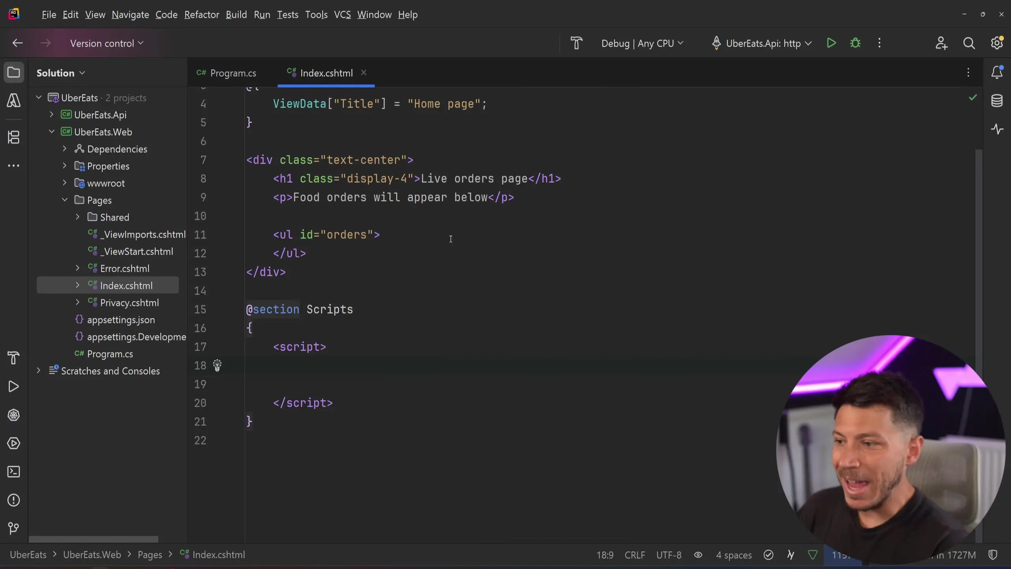Open the Notifications bell
1011x569 pixels.
point(997,72)
